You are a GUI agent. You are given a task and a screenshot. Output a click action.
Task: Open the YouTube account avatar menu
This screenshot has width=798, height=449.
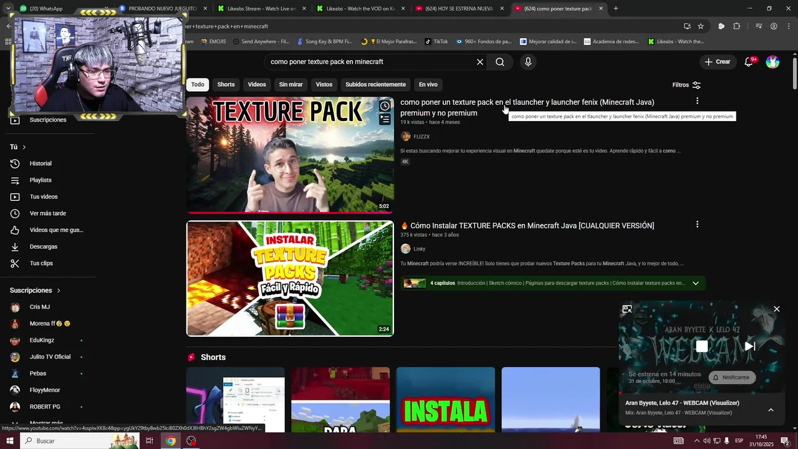[x=772, y=62]
